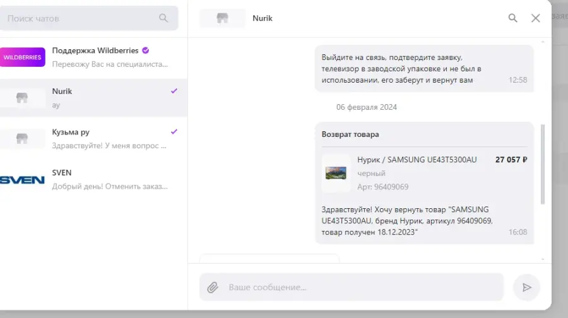Click the Кузьма ру store avatar
The image size is (568, 318).
tap(23, 138)
